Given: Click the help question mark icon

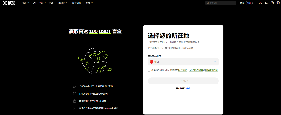Looking at the screenshot, I should [x=272, y=3].
